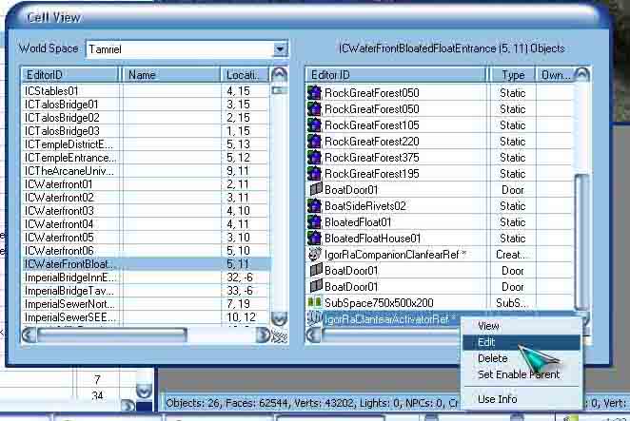Click the IgorRaCompanionClanfearRef creature icon
630x421 pixels.
(x=314, y=254)
